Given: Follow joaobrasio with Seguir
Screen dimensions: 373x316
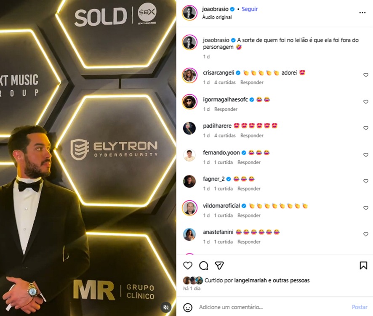Looking at the screenshot, I should (250, 9).
